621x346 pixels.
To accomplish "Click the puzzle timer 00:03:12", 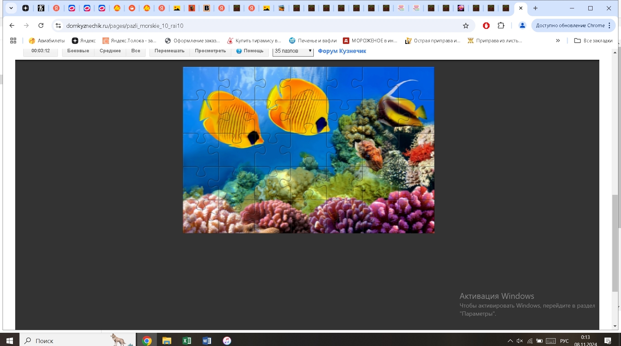I will 41,51.
